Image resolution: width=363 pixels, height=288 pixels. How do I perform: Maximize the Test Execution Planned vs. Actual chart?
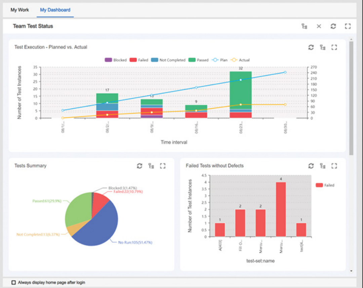click(334, 47)
